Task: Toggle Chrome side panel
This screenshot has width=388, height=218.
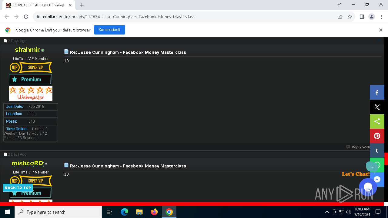Action: click(362, 17)
